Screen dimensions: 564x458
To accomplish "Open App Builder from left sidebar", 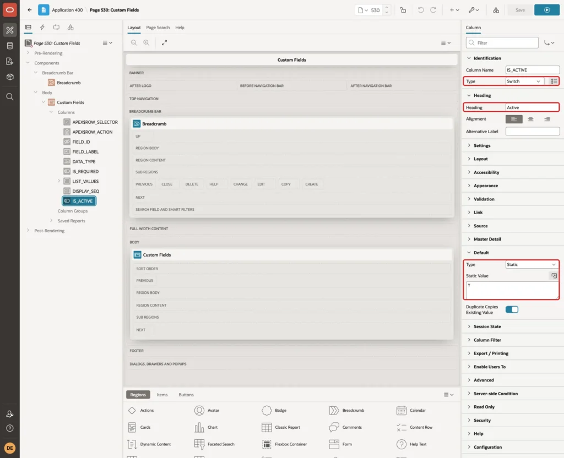I will pyautogui.click(x=10, y=30).
